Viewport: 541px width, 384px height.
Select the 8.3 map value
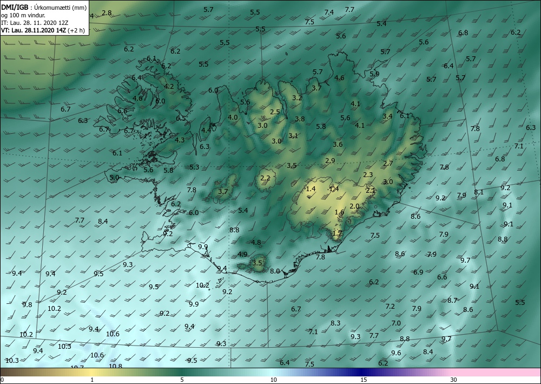coord(336,323)
